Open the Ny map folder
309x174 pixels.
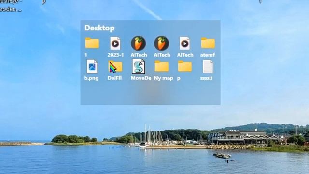[x=162, y=66]
